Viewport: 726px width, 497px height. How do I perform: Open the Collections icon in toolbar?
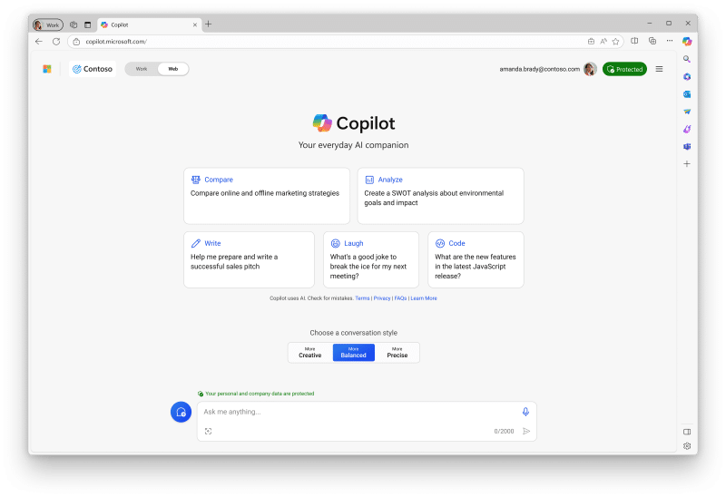pos(652,41)
